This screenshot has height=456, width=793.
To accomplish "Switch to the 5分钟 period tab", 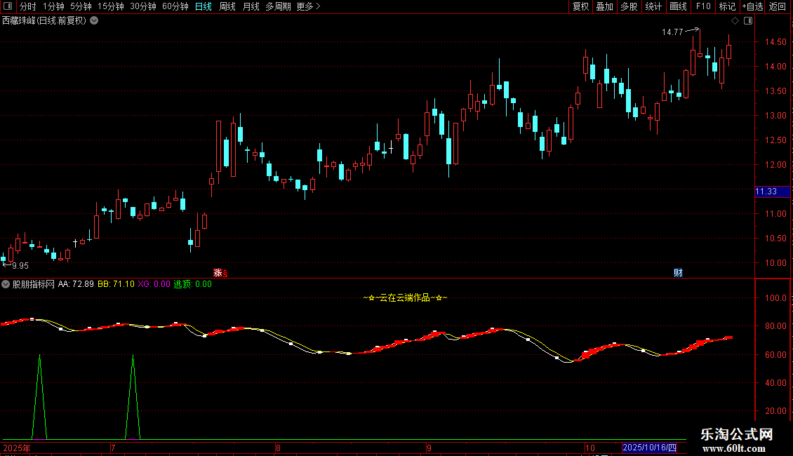I will click(x=81, y=6).
